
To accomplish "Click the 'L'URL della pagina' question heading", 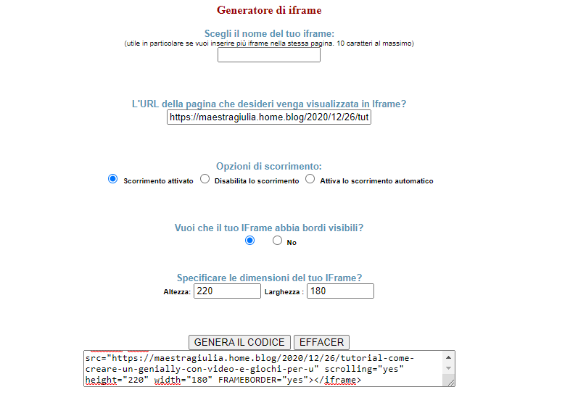I will coord(269,104).
